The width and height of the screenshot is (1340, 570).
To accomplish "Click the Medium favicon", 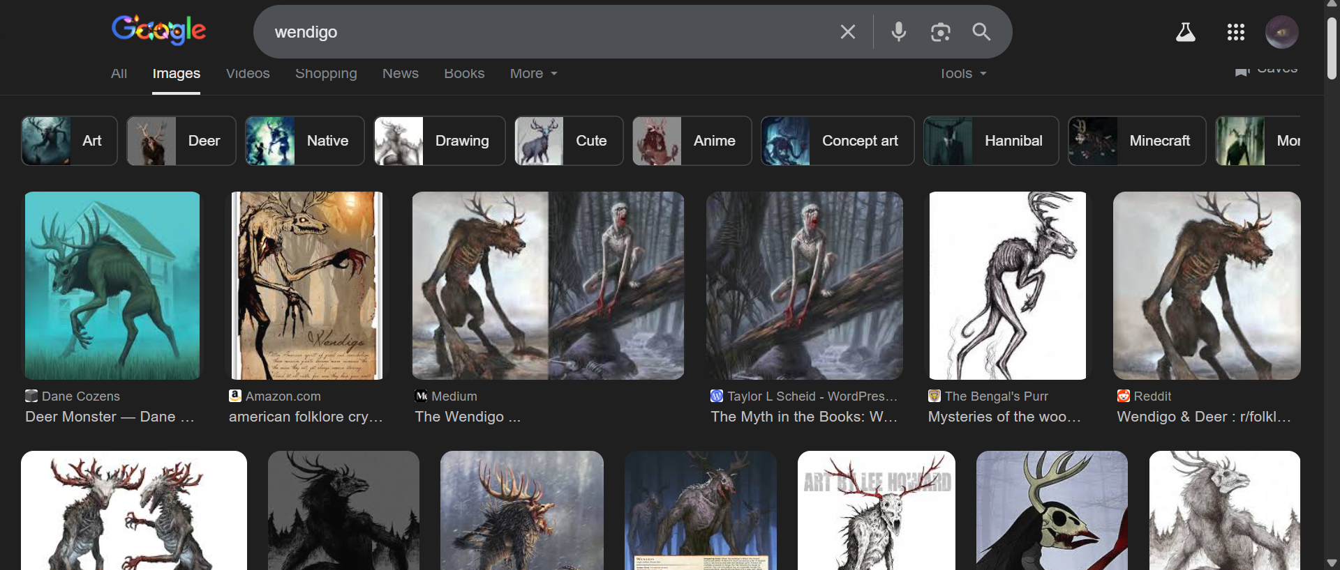I will (421, 396).
